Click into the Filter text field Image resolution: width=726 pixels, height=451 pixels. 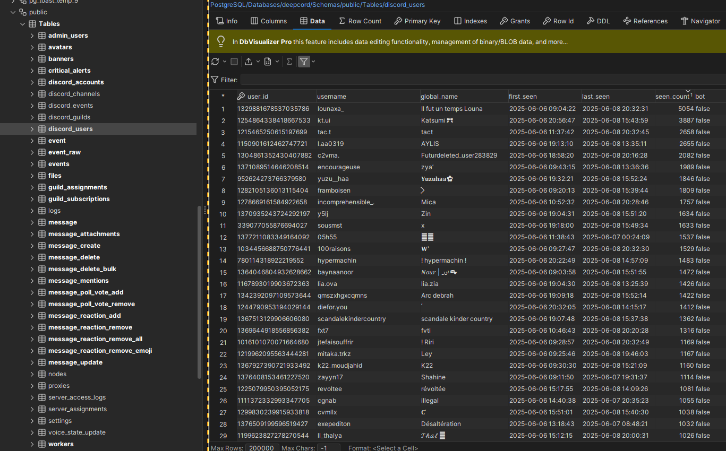[482, 80]
